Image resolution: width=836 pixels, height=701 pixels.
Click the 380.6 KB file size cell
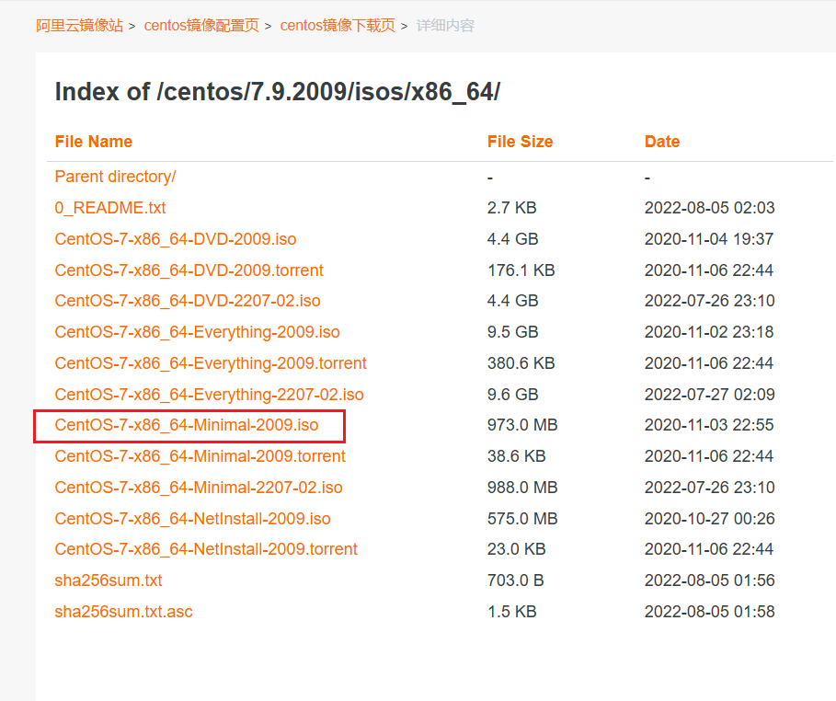521,363
